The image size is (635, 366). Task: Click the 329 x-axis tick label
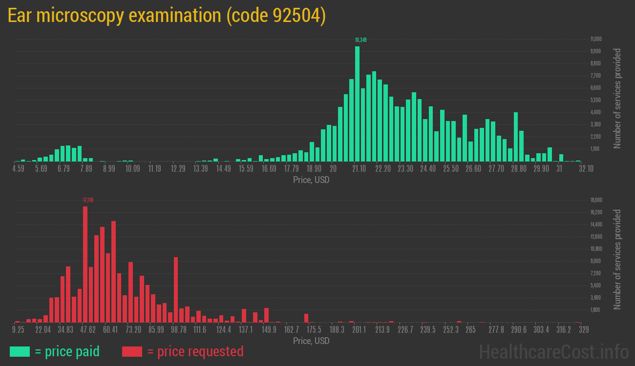(x=583, y=329)
